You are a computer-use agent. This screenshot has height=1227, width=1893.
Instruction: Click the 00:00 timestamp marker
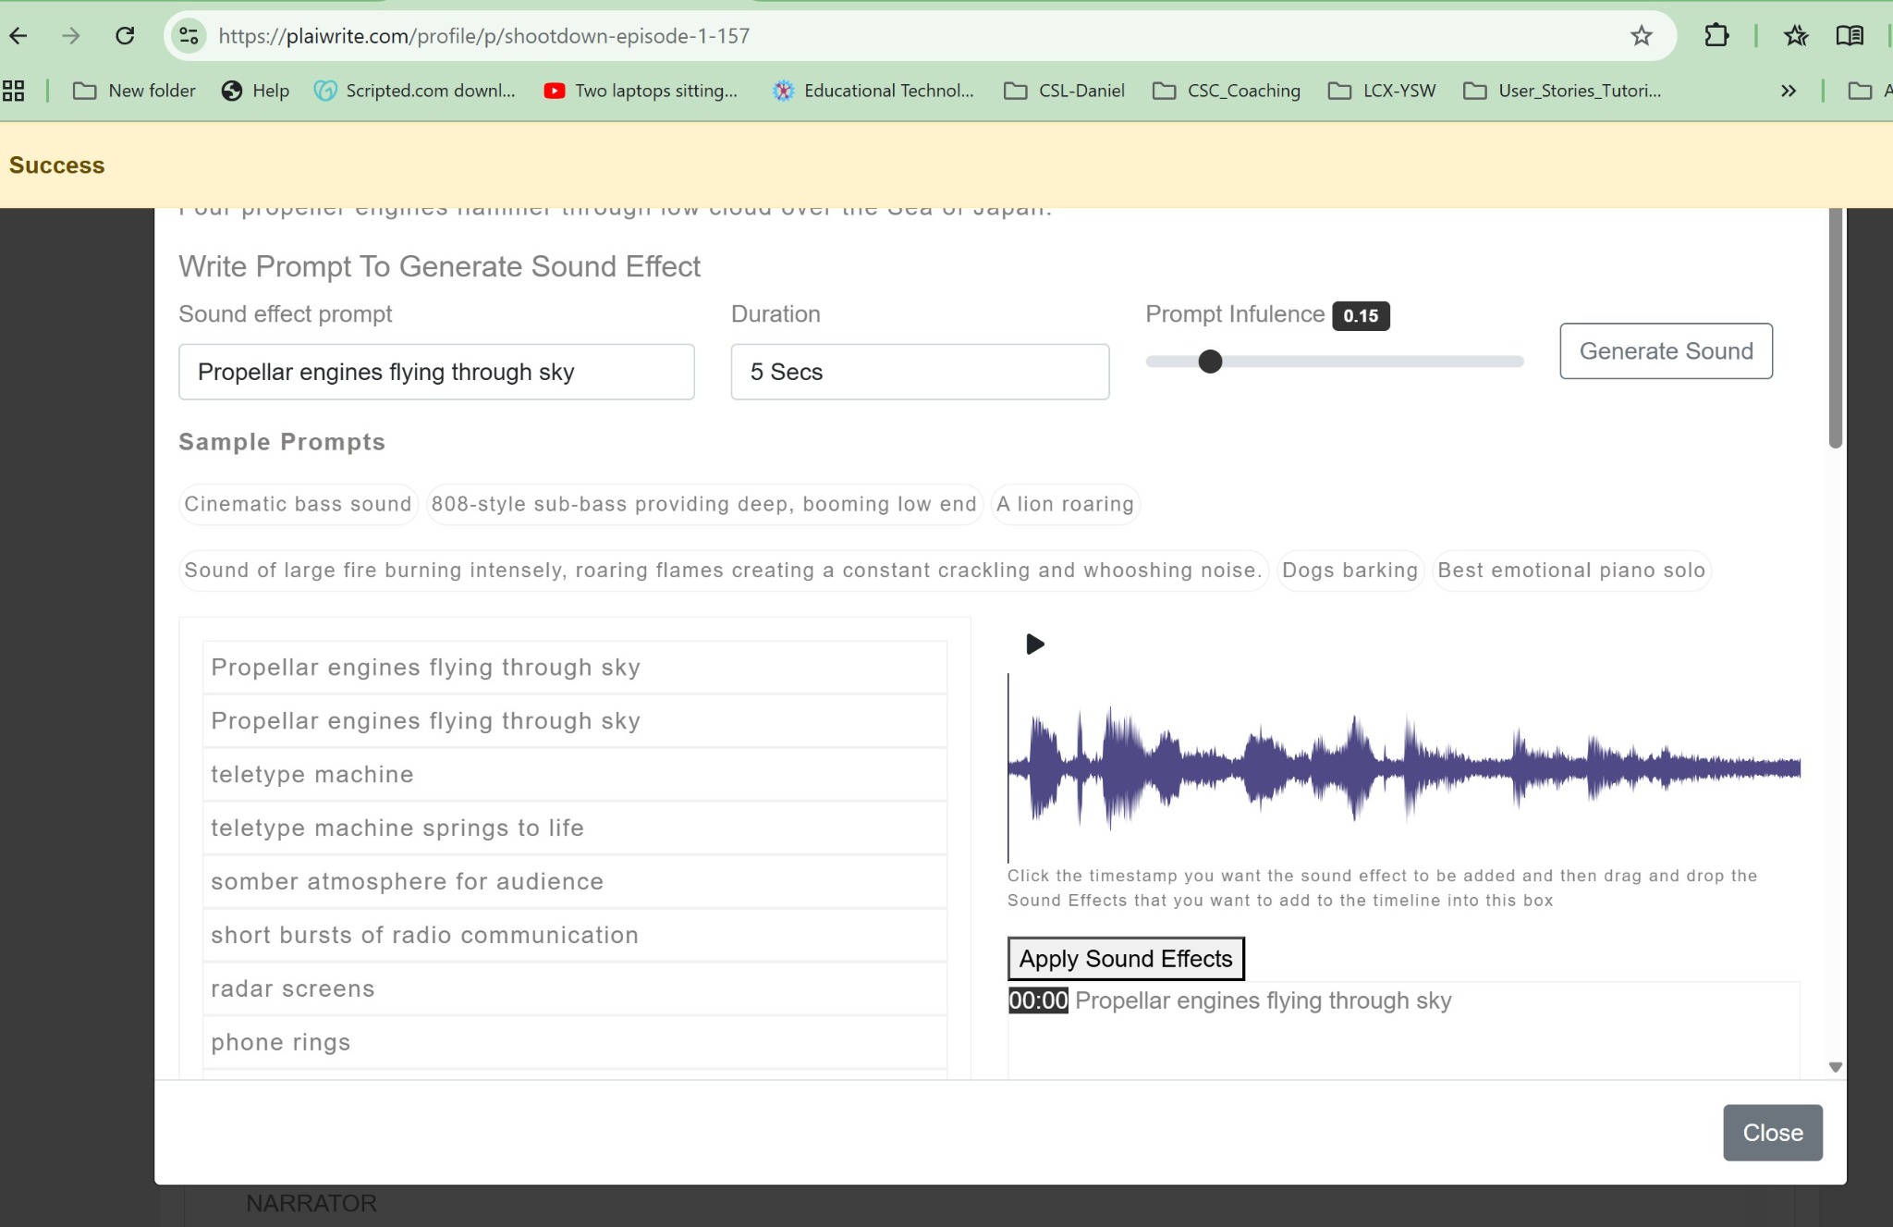pyautogui.click(x=1038, y=1000)
